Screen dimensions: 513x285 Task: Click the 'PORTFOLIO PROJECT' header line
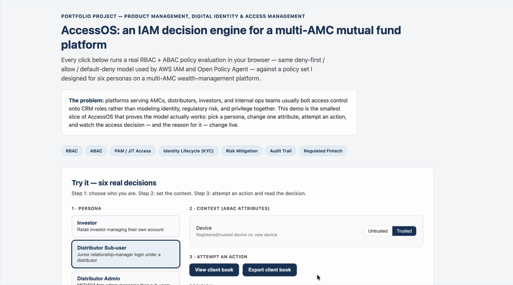coord(183,17)
